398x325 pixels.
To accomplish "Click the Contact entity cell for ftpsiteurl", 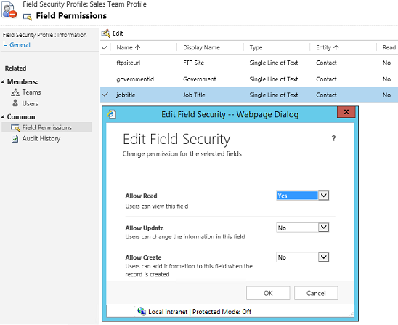I will click(326, 63).
